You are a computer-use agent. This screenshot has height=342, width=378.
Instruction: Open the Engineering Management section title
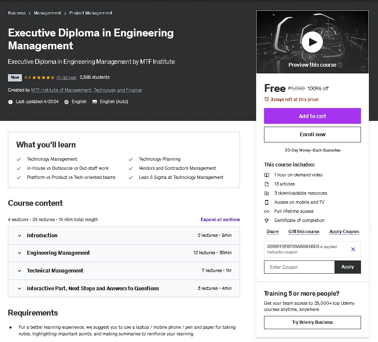pyautogui.click(x=58, y=253)
